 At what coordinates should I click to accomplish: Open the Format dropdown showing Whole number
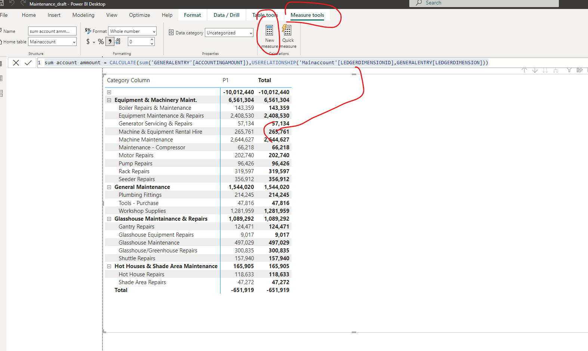(132, 31)
